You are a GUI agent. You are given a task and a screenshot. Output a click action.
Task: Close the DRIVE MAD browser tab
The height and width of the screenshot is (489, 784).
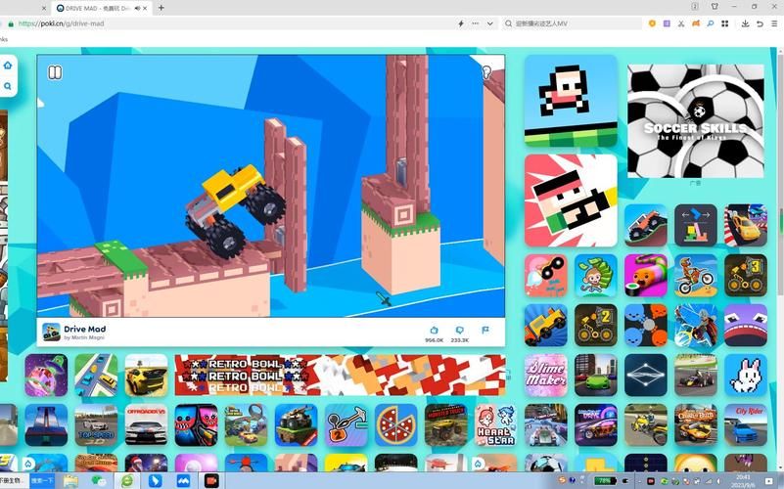(146, 8)
